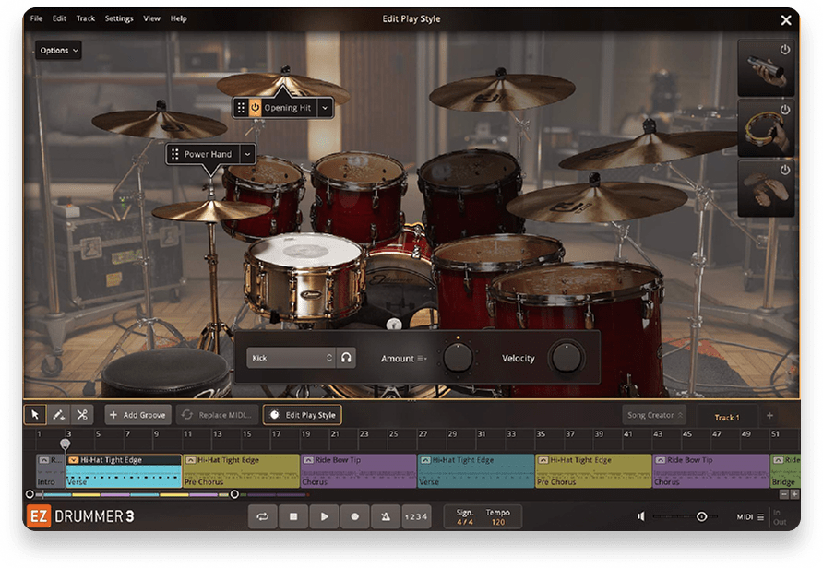
Task: Open the Settings menu
Action: 119,18
